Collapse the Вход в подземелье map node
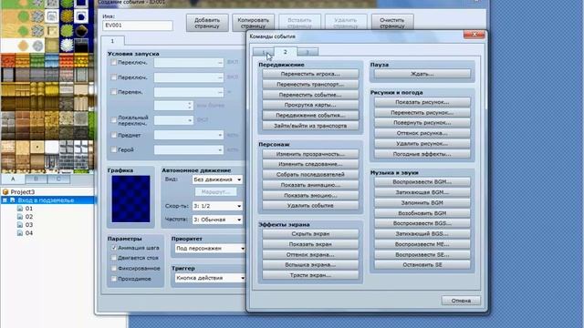This screenshot has height=328, width=584. [5, 200]
